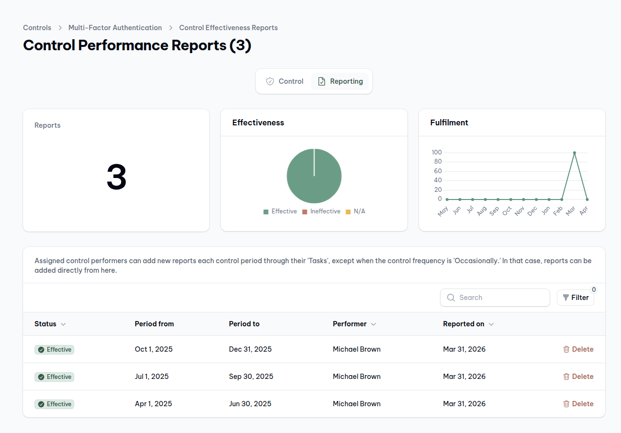Click the magnifier icon in Search box

click(451, 298)
